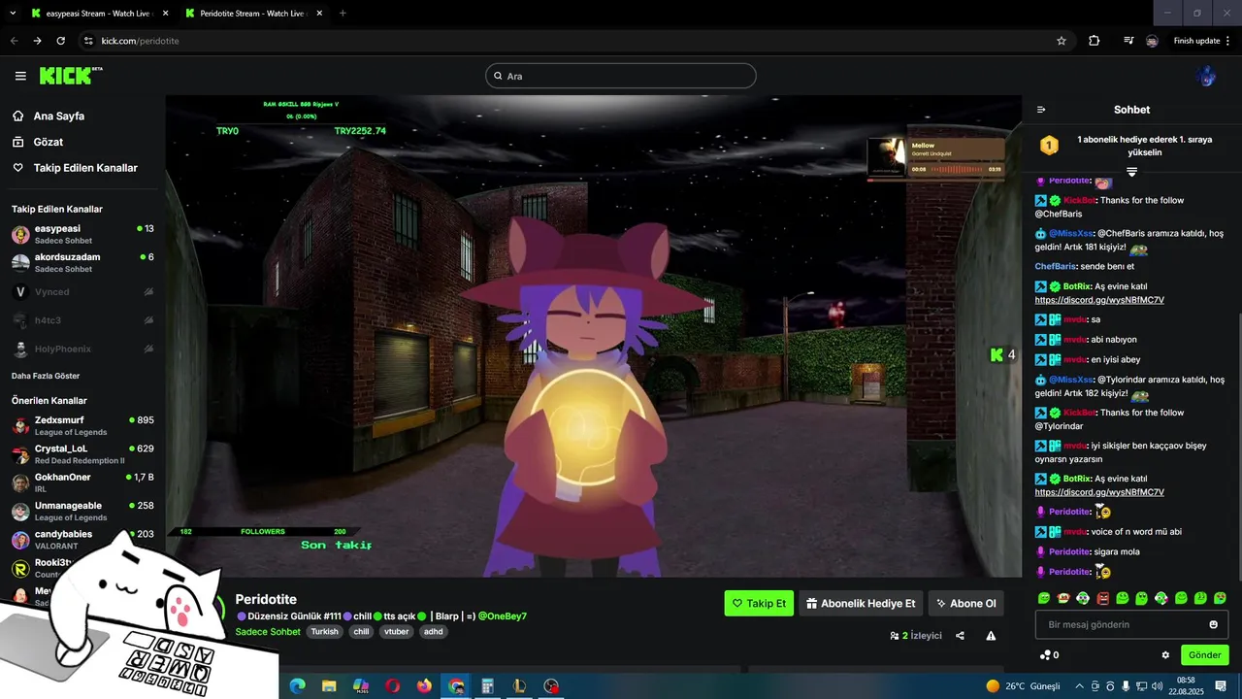Image resolution: width=1242 pixels, height=699 pixels.
Task: Open File Explorer from taskbar
Action: [329, 686]
